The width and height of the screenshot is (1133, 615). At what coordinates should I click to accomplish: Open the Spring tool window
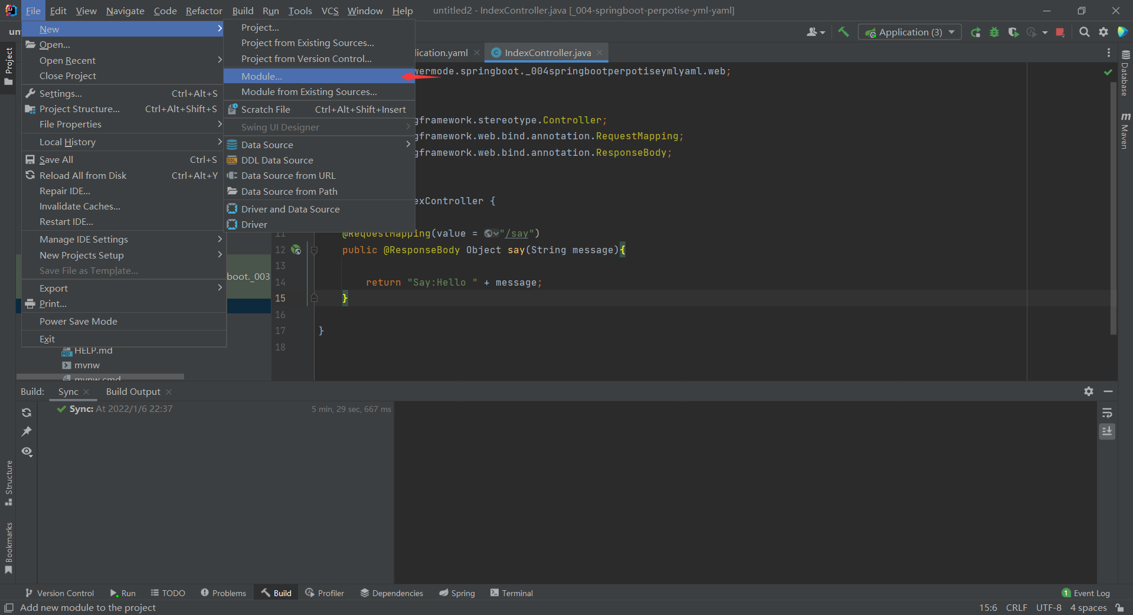457,593
